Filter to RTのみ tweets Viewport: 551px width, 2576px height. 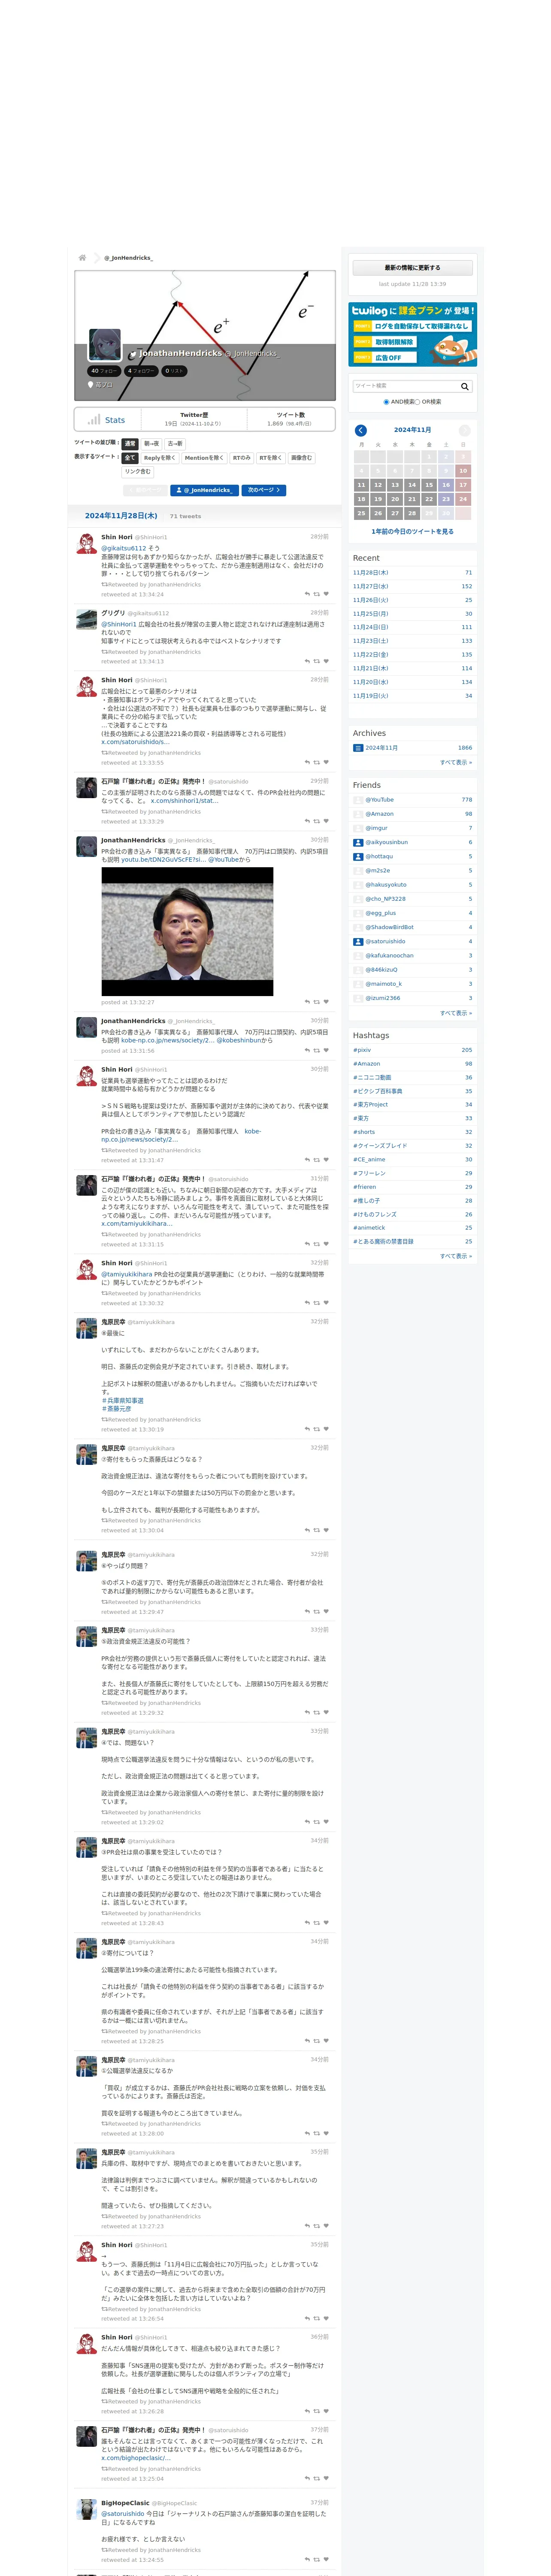click(x=242, y=458)
